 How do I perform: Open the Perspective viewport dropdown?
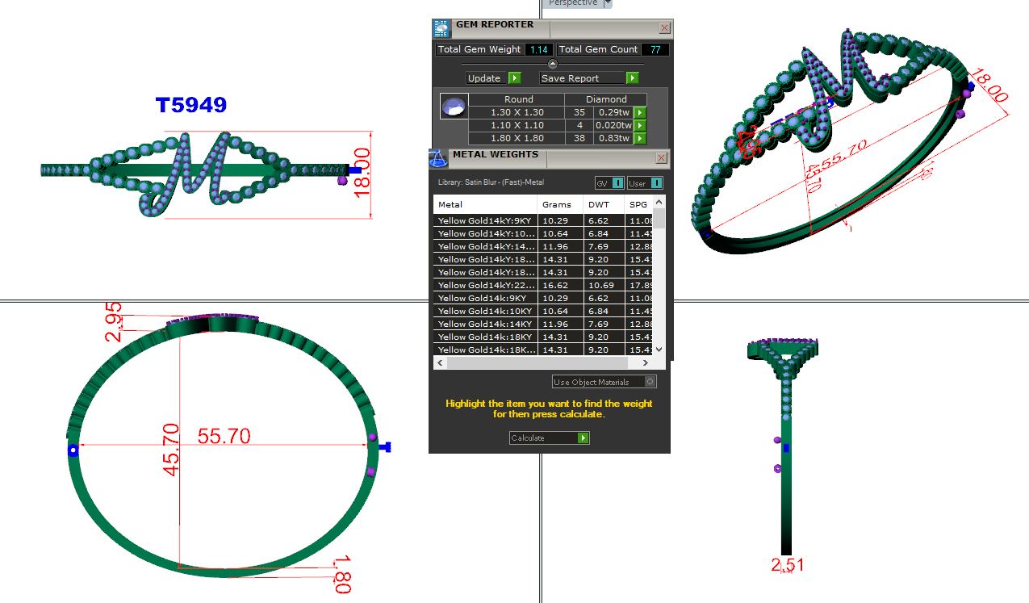click(608, 3)
